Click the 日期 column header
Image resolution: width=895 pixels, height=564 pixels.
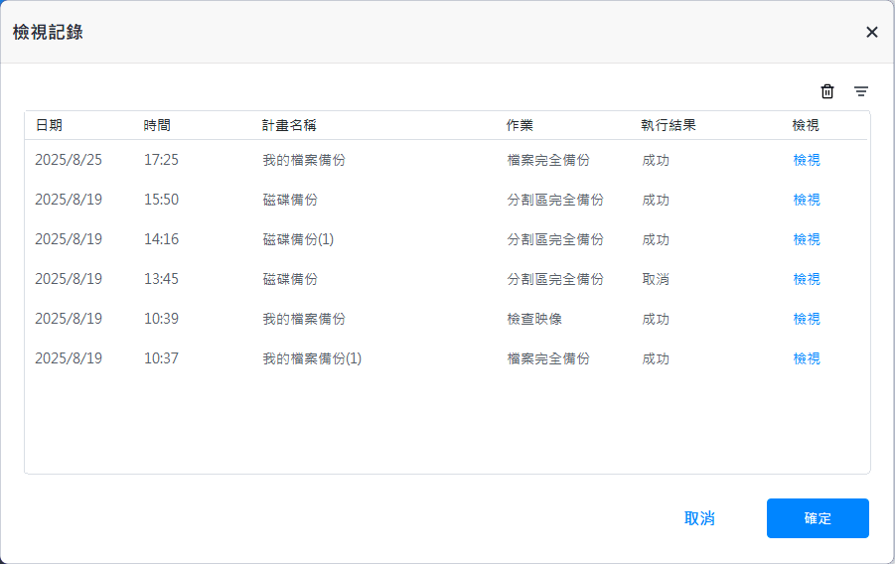[x=49, y=125]
